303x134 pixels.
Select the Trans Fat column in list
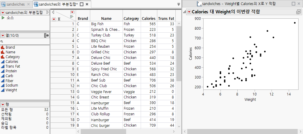(13, 66)
